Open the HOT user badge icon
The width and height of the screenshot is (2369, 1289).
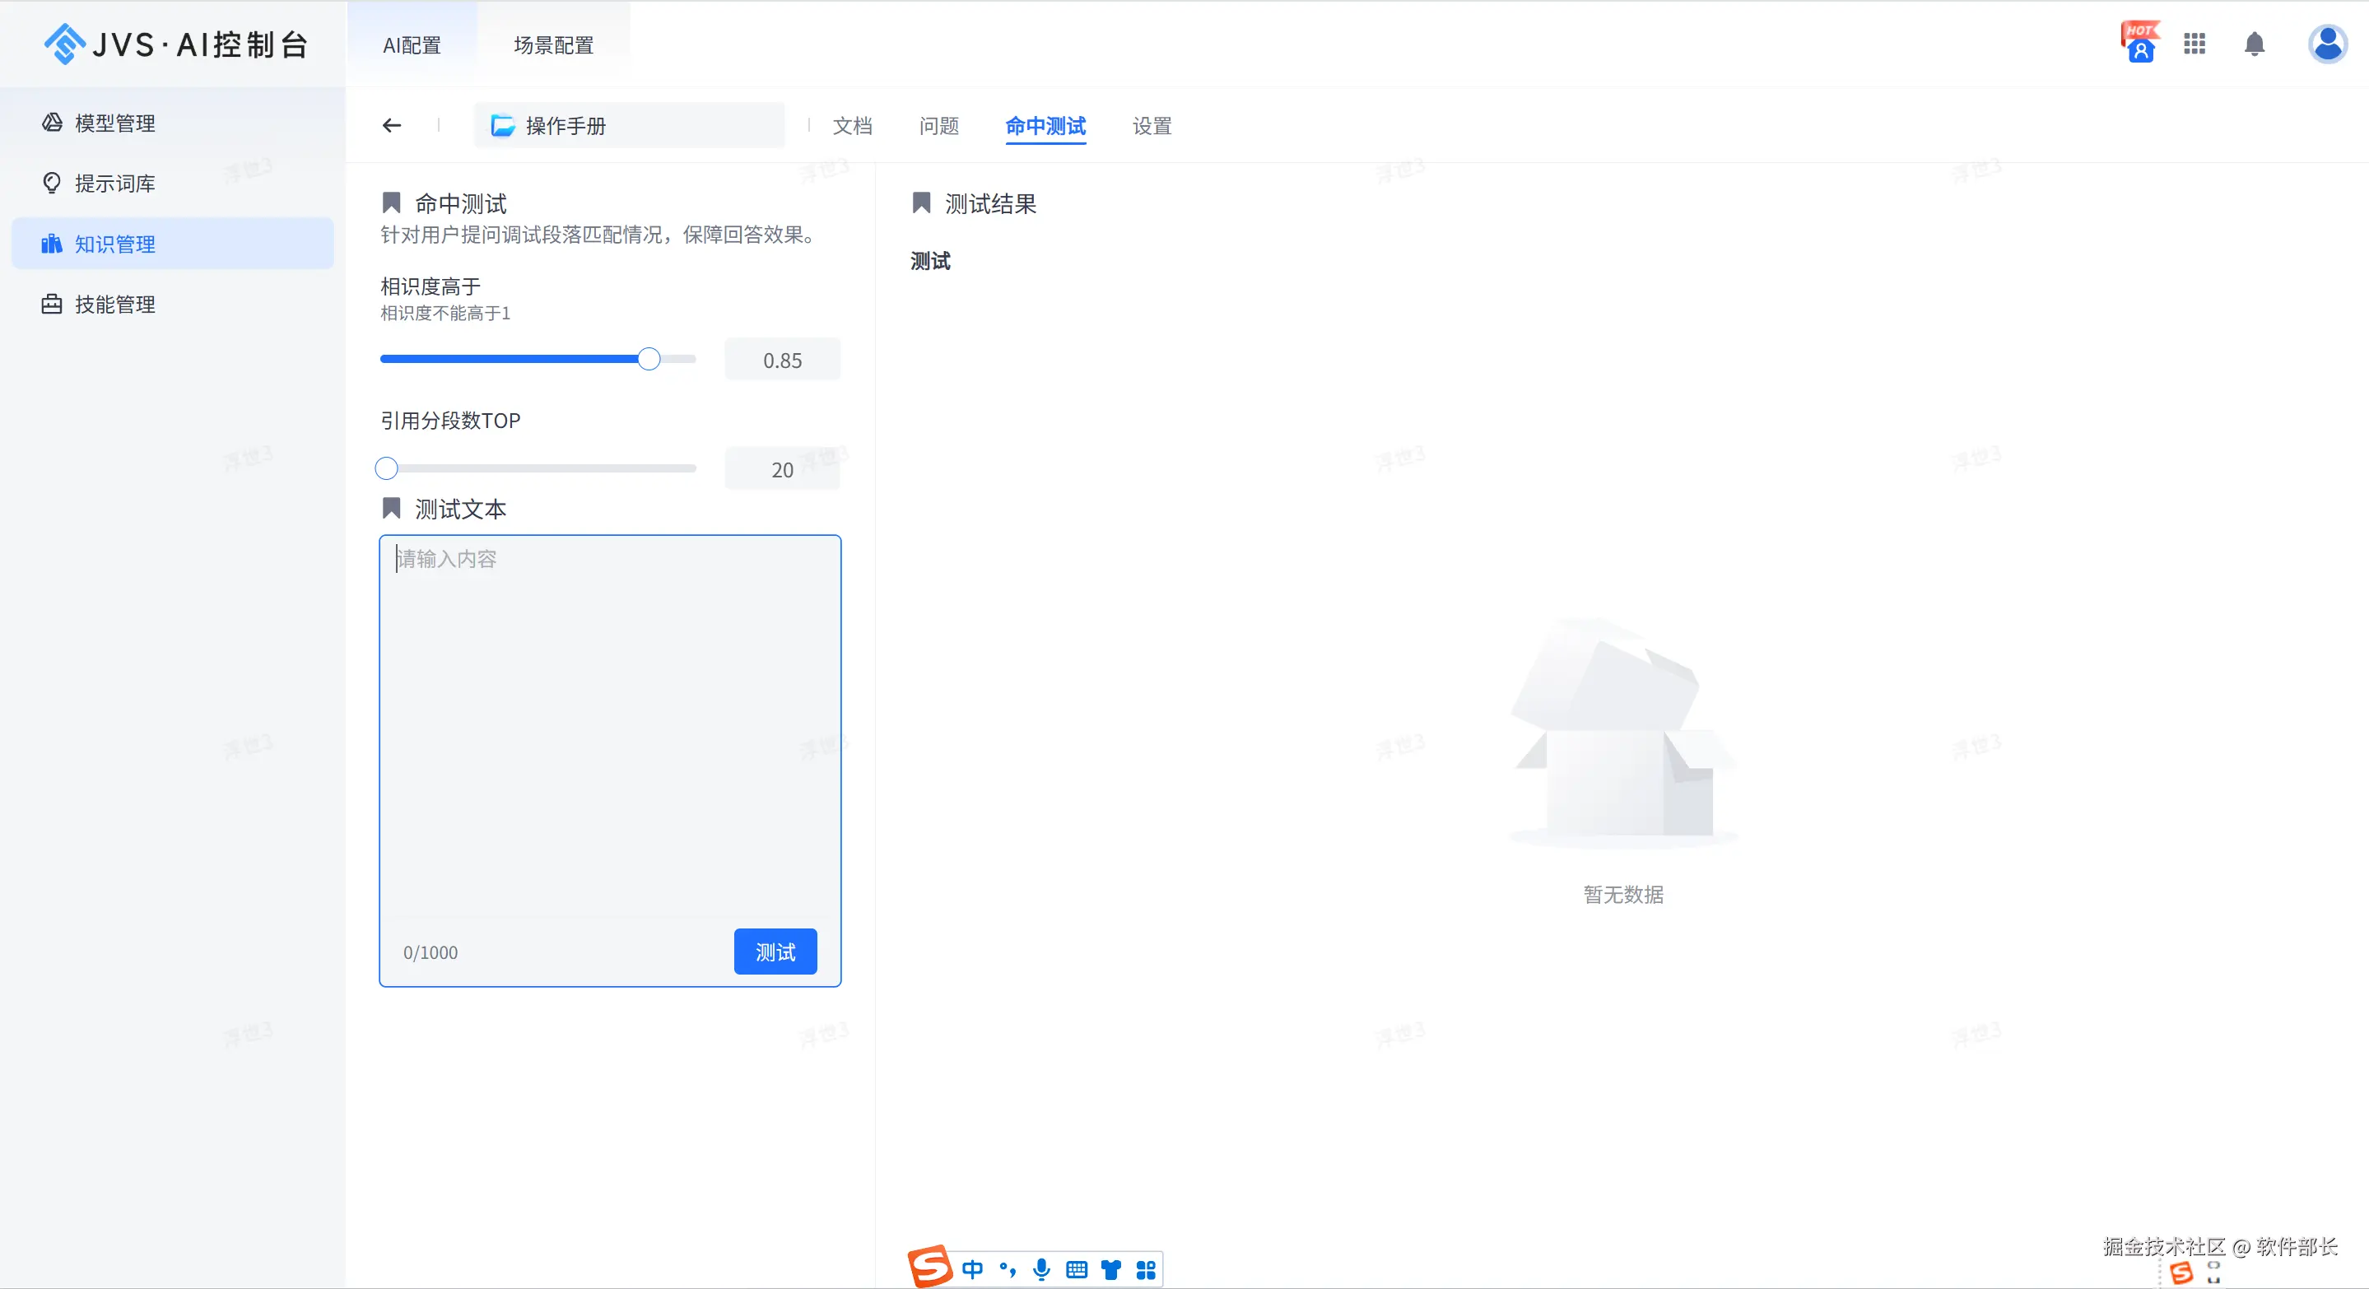pyautogui.click(x=2140, y=43)
